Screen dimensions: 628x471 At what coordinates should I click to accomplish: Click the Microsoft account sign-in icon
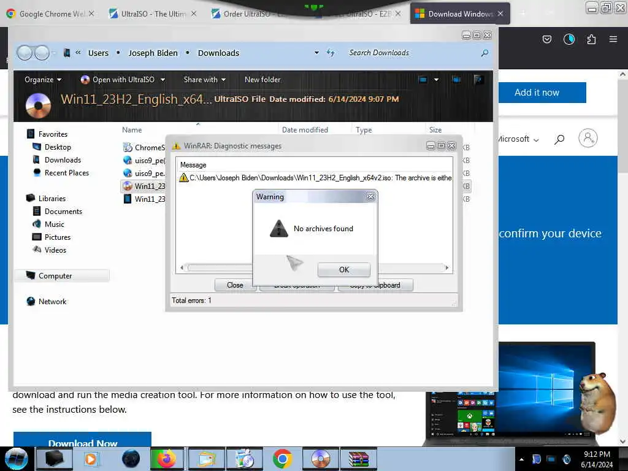coord(588,138)
